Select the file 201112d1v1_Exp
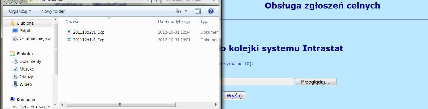 point(89,40)
